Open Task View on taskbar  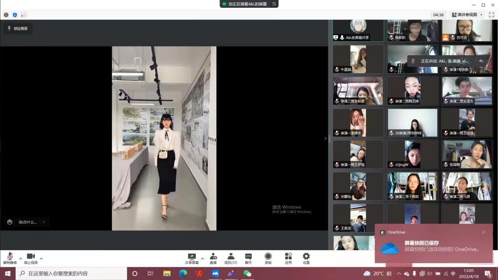click(x=150, y=273)
